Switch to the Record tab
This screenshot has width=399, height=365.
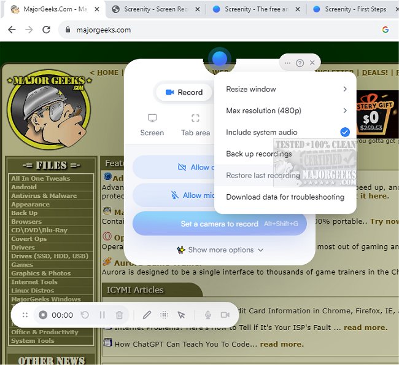(184, 92)
